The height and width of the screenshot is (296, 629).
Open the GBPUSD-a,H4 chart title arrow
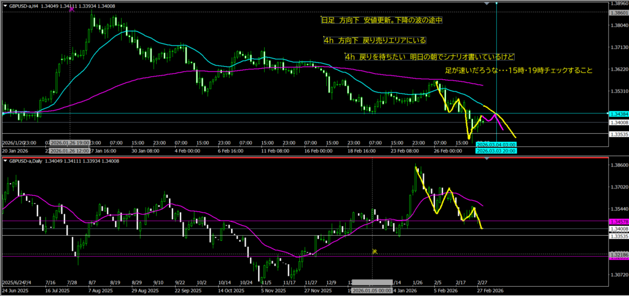point(5,6)
